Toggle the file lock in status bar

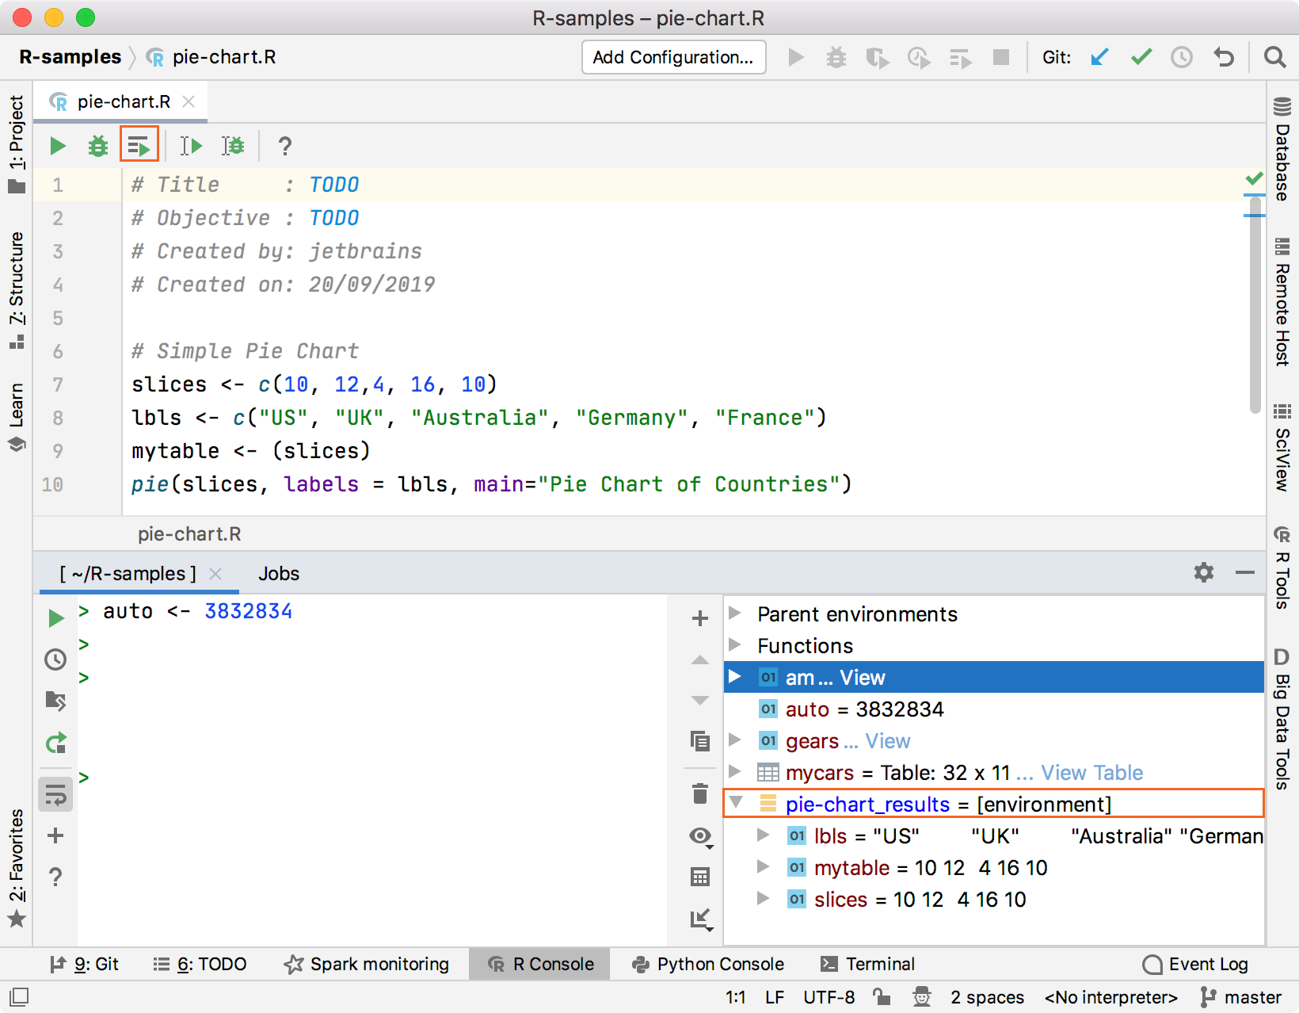point(882,997)
